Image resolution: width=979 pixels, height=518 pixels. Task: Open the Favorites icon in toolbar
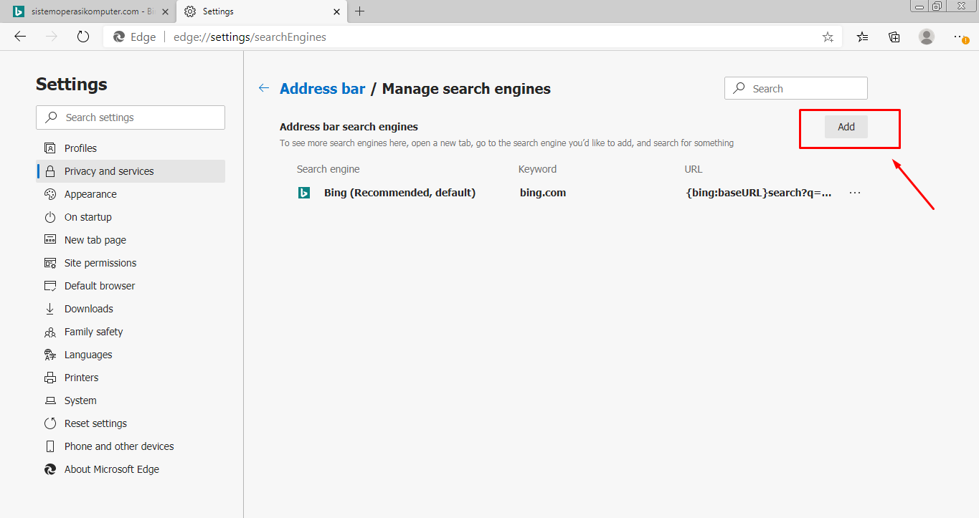[861, 36]
